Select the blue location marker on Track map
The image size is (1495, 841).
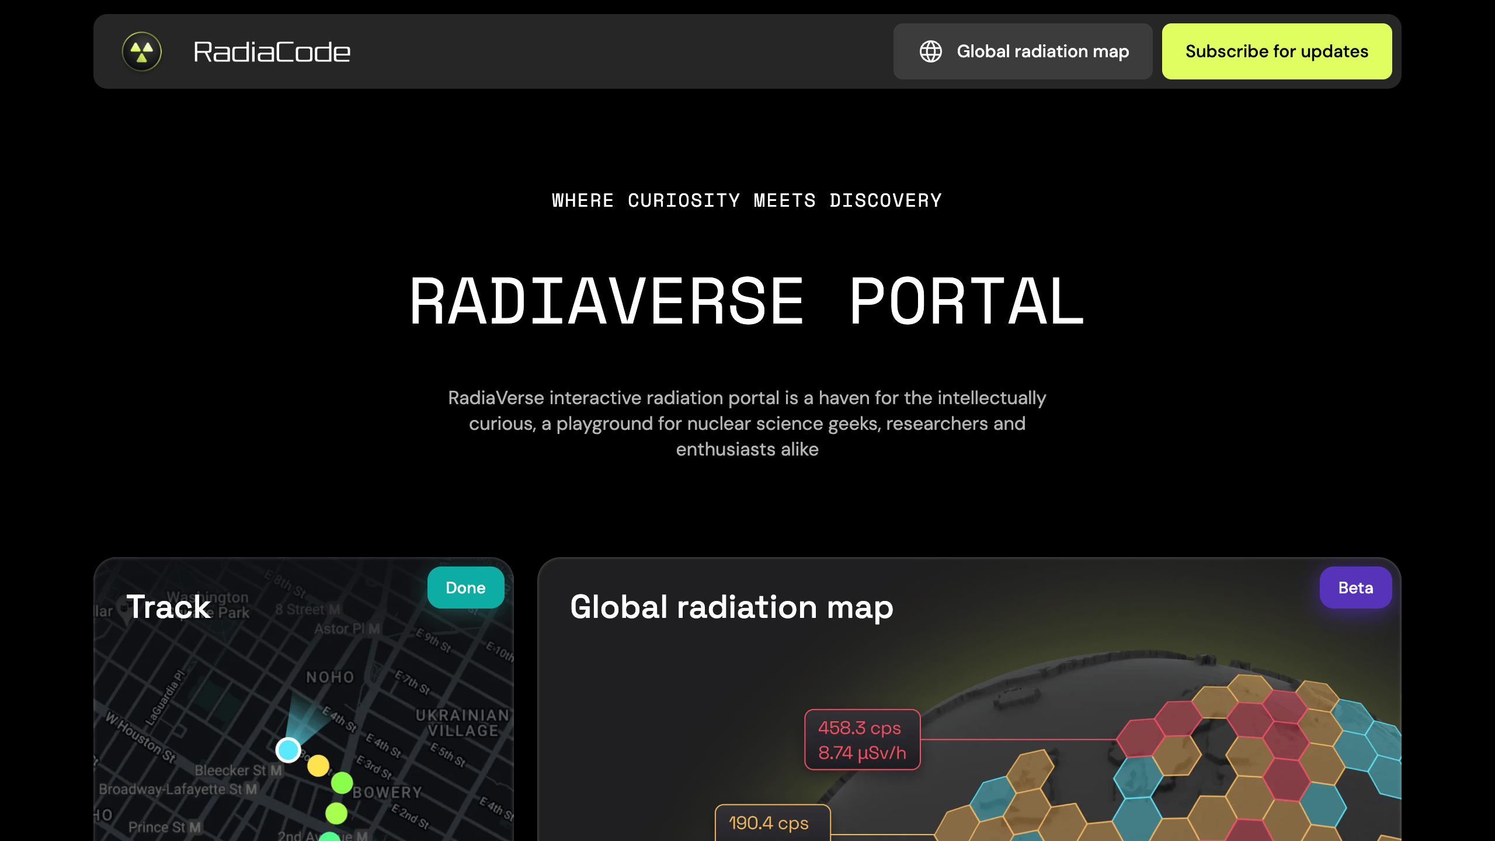(x=287, y=750)
